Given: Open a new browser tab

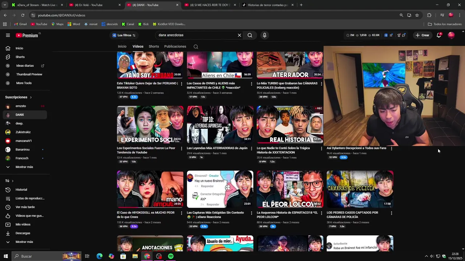Looking at the screenshot, I should click(x=301, y=5).
